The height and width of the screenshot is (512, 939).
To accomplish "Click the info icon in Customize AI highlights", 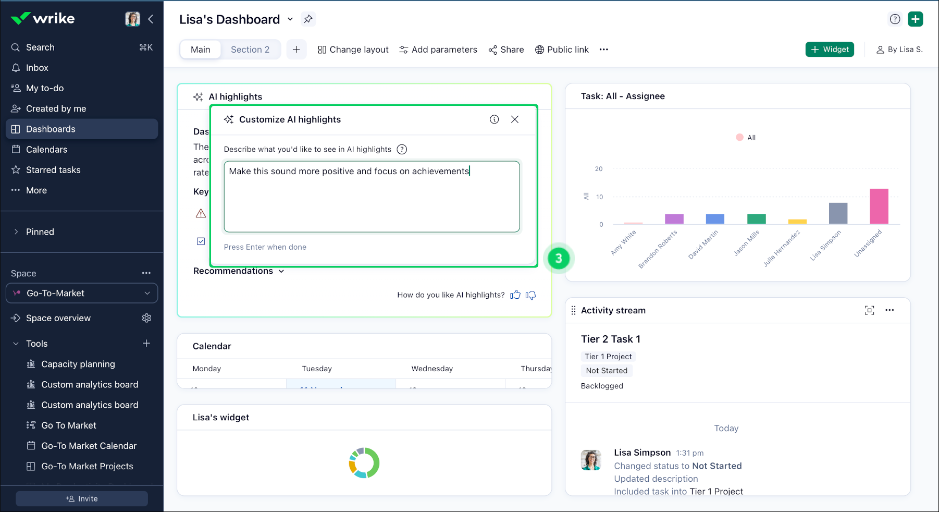I will (494, 119).
